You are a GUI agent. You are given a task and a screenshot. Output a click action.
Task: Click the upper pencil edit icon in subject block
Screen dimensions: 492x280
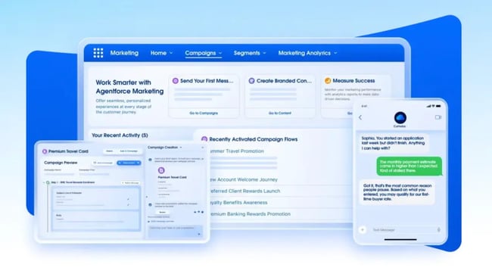point(128,199)
